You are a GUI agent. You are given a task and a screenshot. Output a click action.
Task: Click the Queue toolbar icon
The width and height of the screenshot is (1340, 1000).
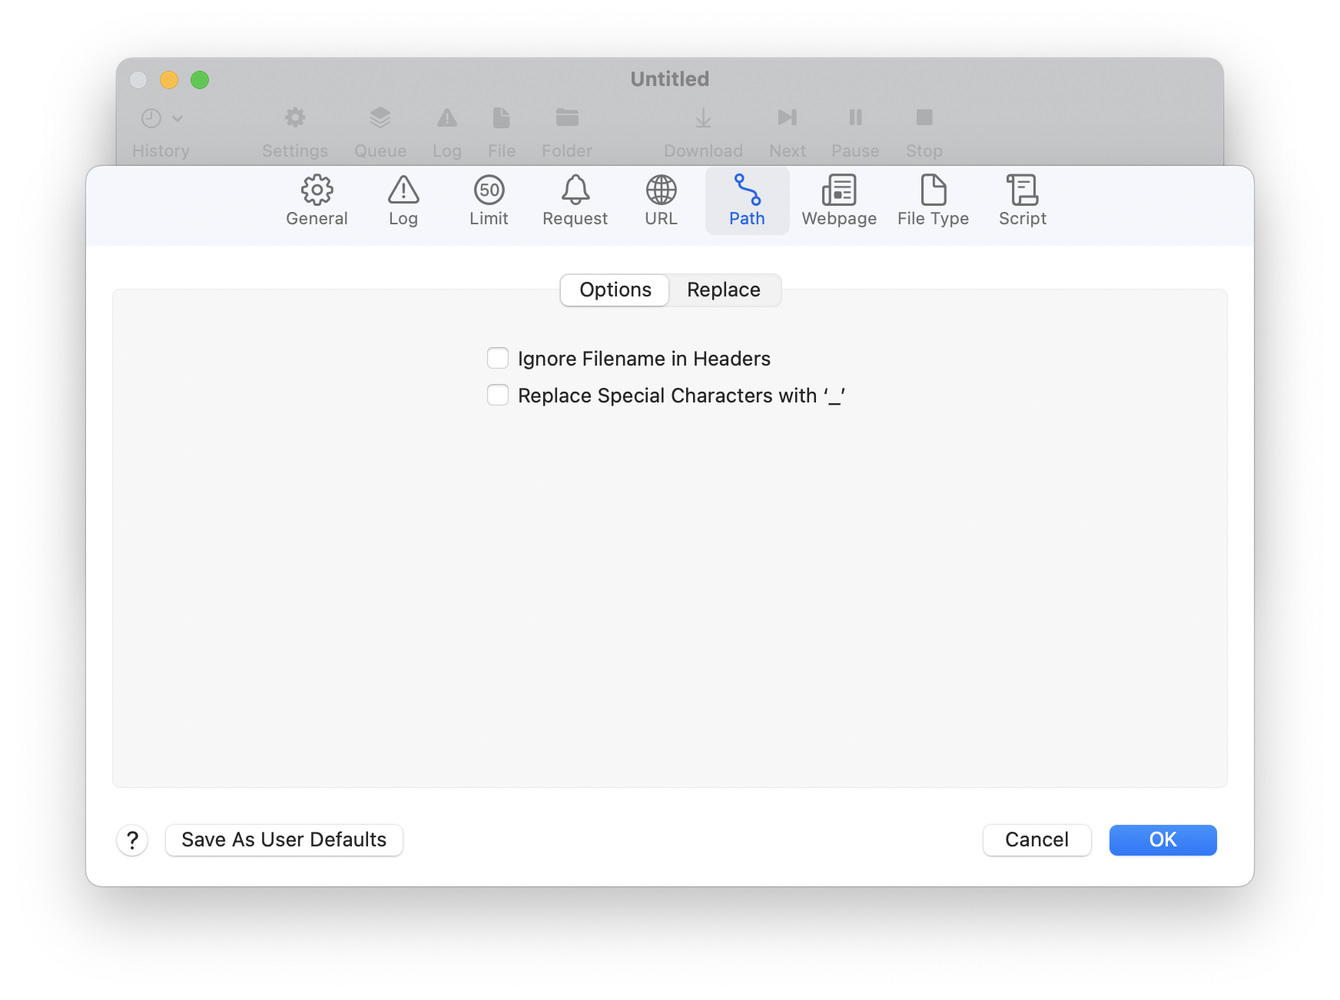(x=380, y=118)
